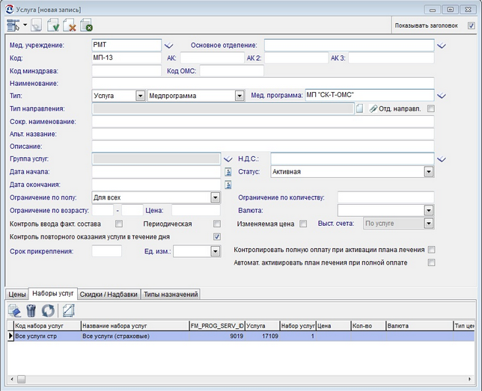Click the left arrow of horizontal scrollbar
This screenshot has height=391, width=482.
tap(12, 379)
